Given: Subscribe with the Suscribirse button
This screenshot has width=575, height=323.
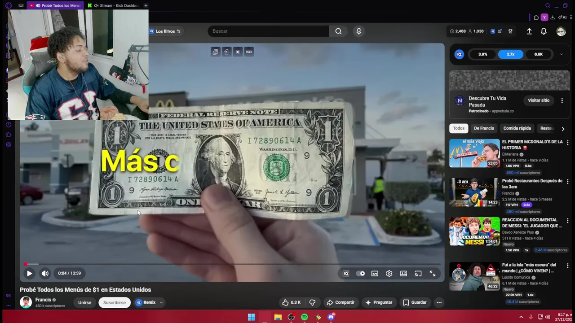Looking at the screenshot, I should pyautogui.click(x=115, y=302).
